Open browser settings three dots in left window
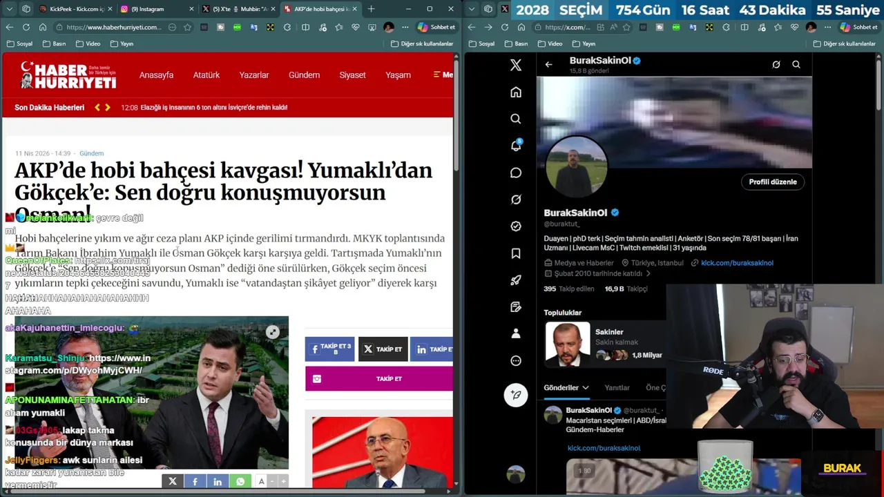The height and width of the screenshot is (497, 884). [405, 27]
